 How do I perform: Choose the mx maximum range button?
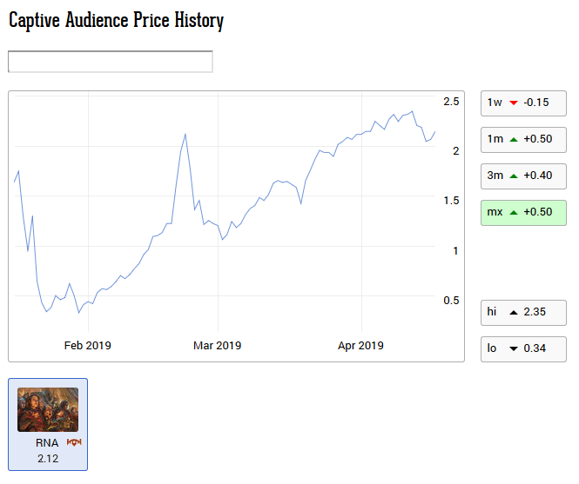click(x=522, y=212)
